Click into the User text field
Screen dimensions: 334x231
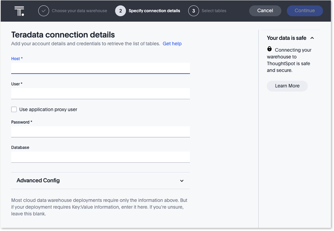100,93
